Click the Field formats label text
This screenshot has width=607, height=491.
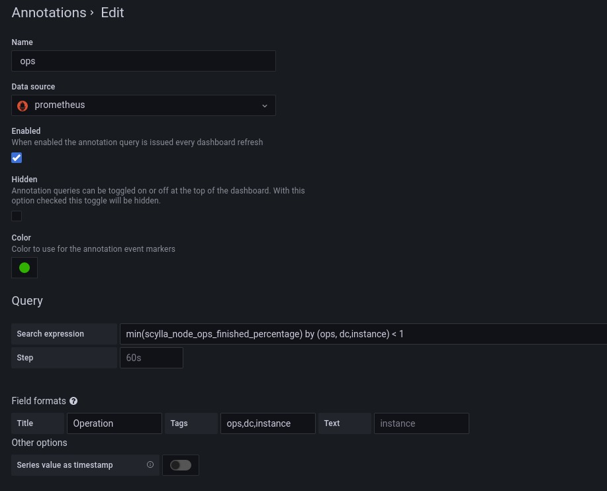pos(38,401)
